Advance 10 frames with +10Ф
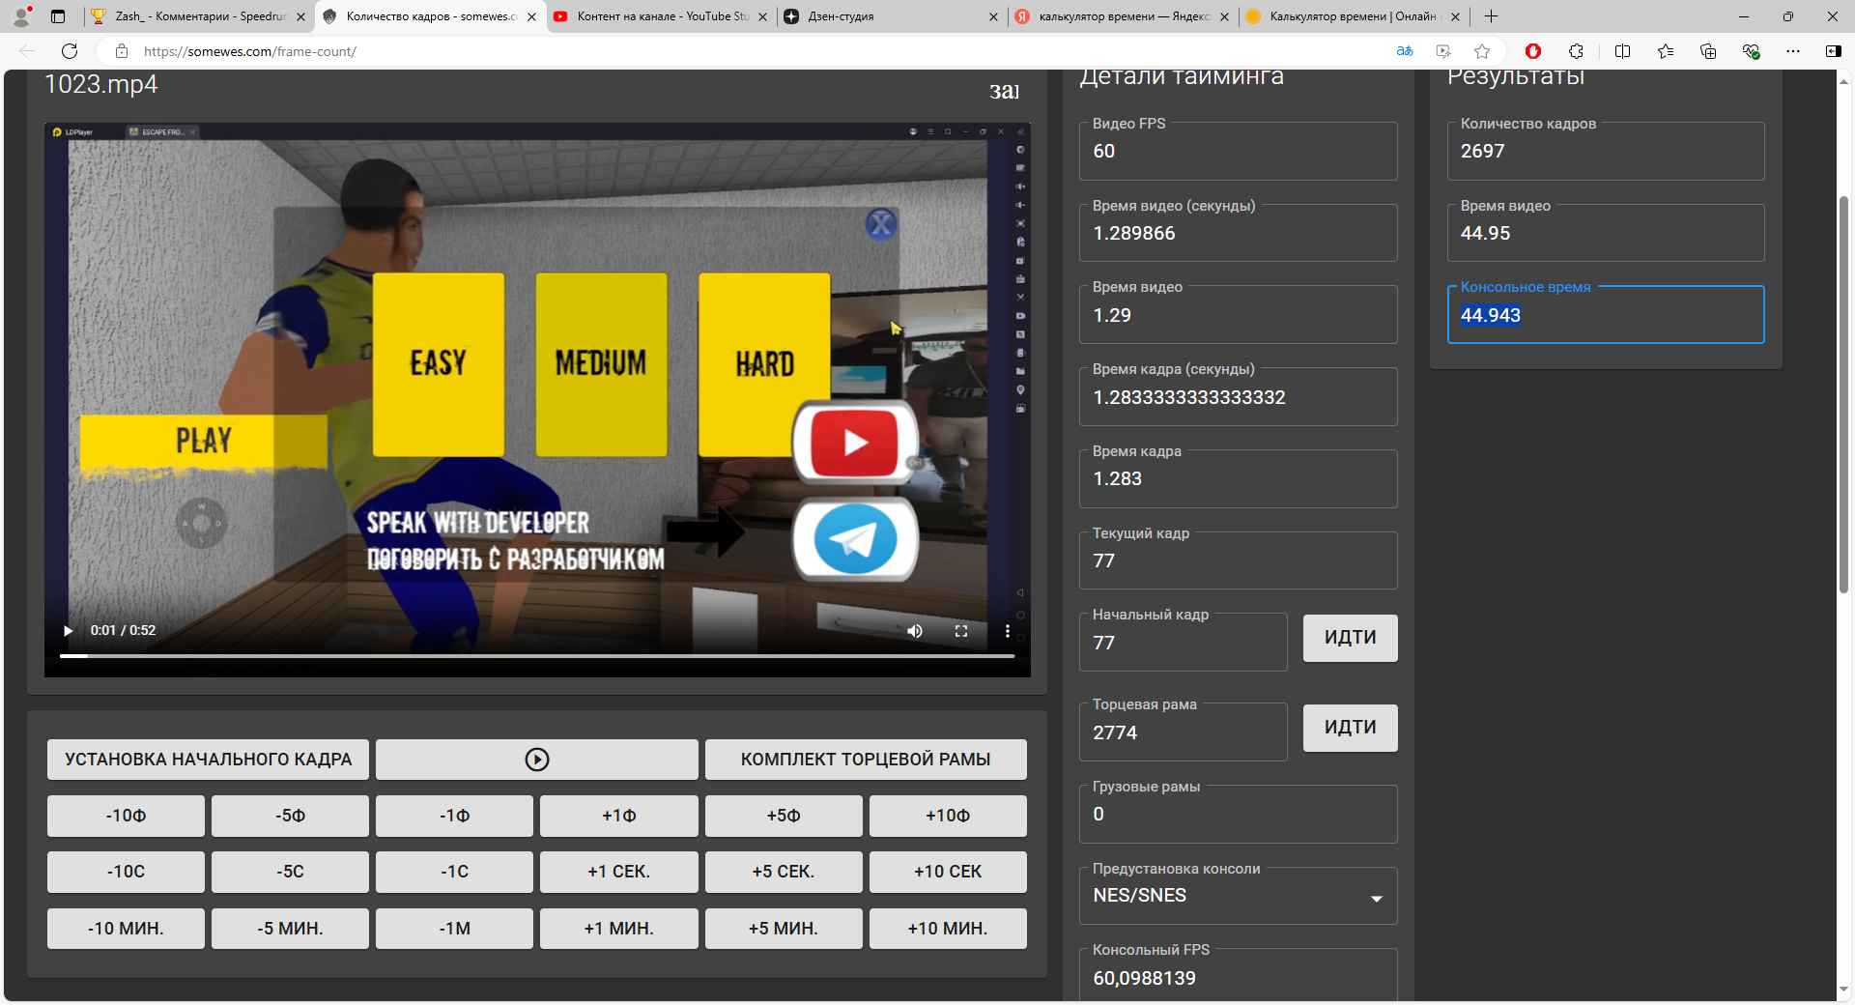 pyautogui.click(x=948, y=817)
